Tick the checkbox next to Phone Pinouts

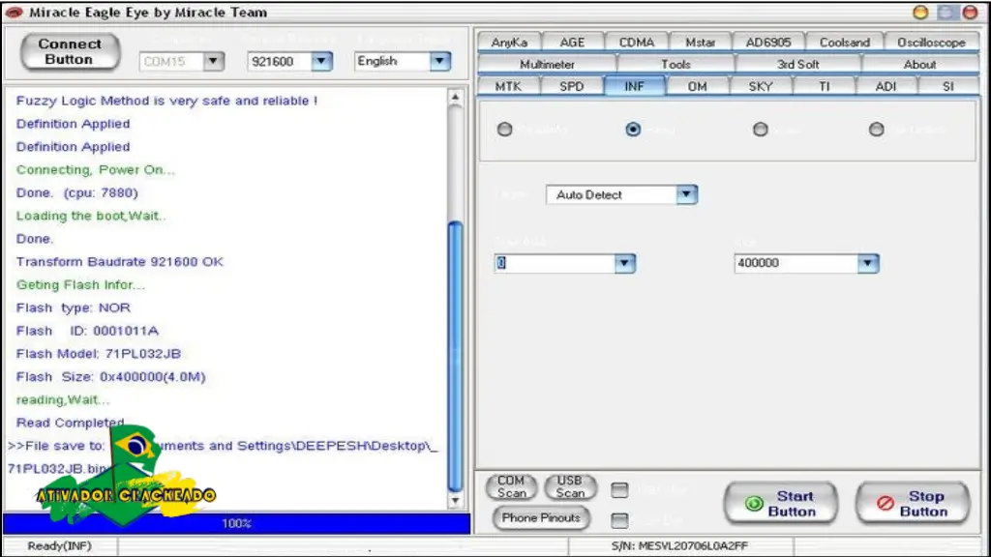pos(619,520)
